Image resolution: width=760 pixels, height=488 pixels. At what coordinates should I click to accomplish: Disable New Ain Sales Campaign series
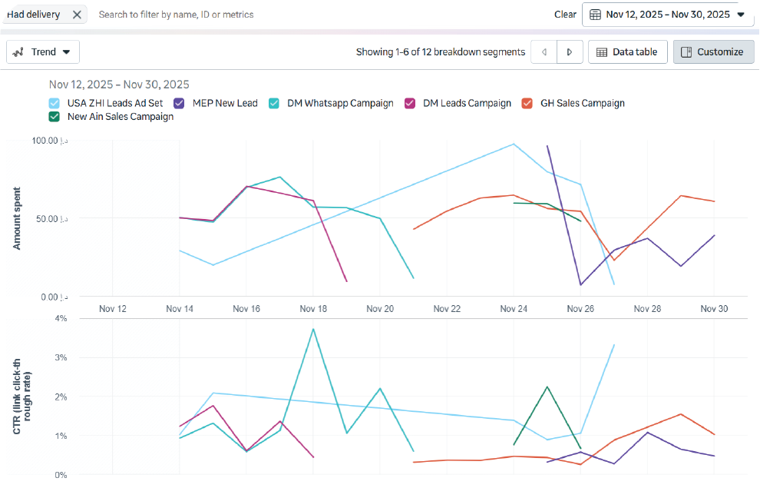[55, 117]
